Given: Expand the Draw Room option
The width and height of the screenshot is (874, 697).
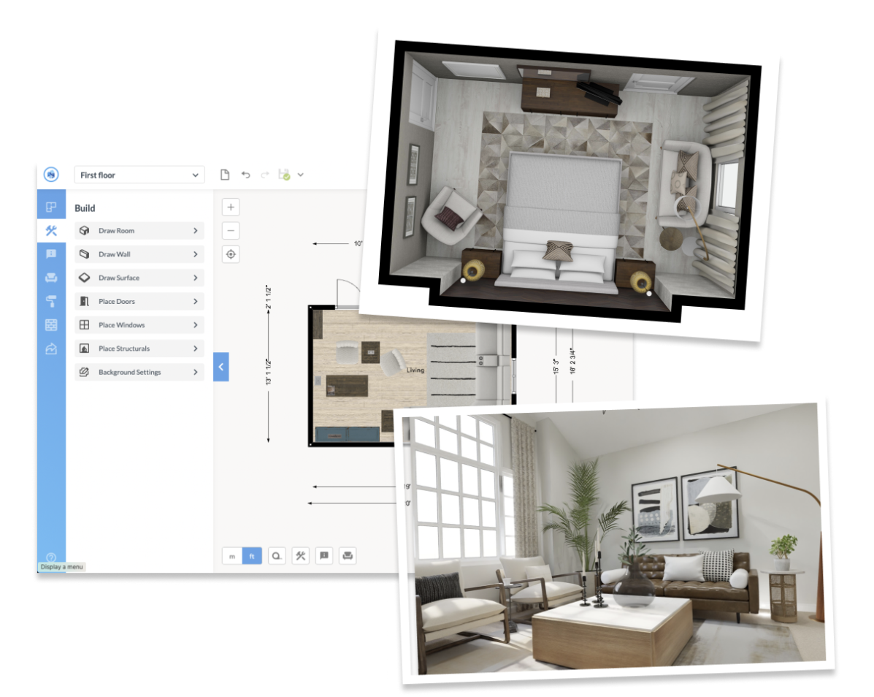Looking at the screenshot, I should point(139,230).
